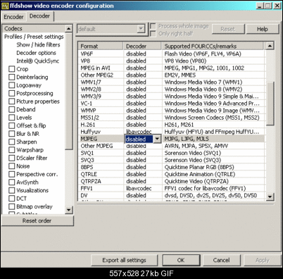Viewport: 283px width, 279px height.
Task: Enable the Postprocessing checkbox
Action: (x=12, y=93)
